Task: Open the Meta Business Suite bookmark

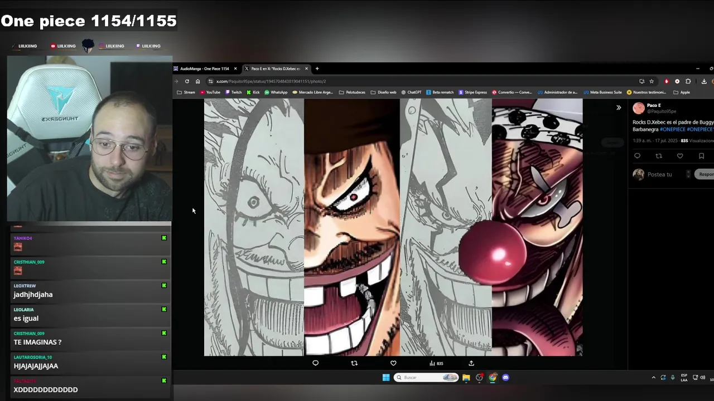Action: pyautogui.click(x=602, y=92)
